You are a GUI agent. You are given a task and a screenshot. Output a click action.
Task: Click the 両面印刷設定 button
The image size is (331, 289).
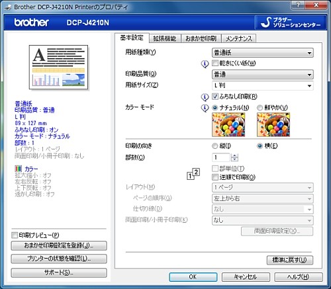277,231
